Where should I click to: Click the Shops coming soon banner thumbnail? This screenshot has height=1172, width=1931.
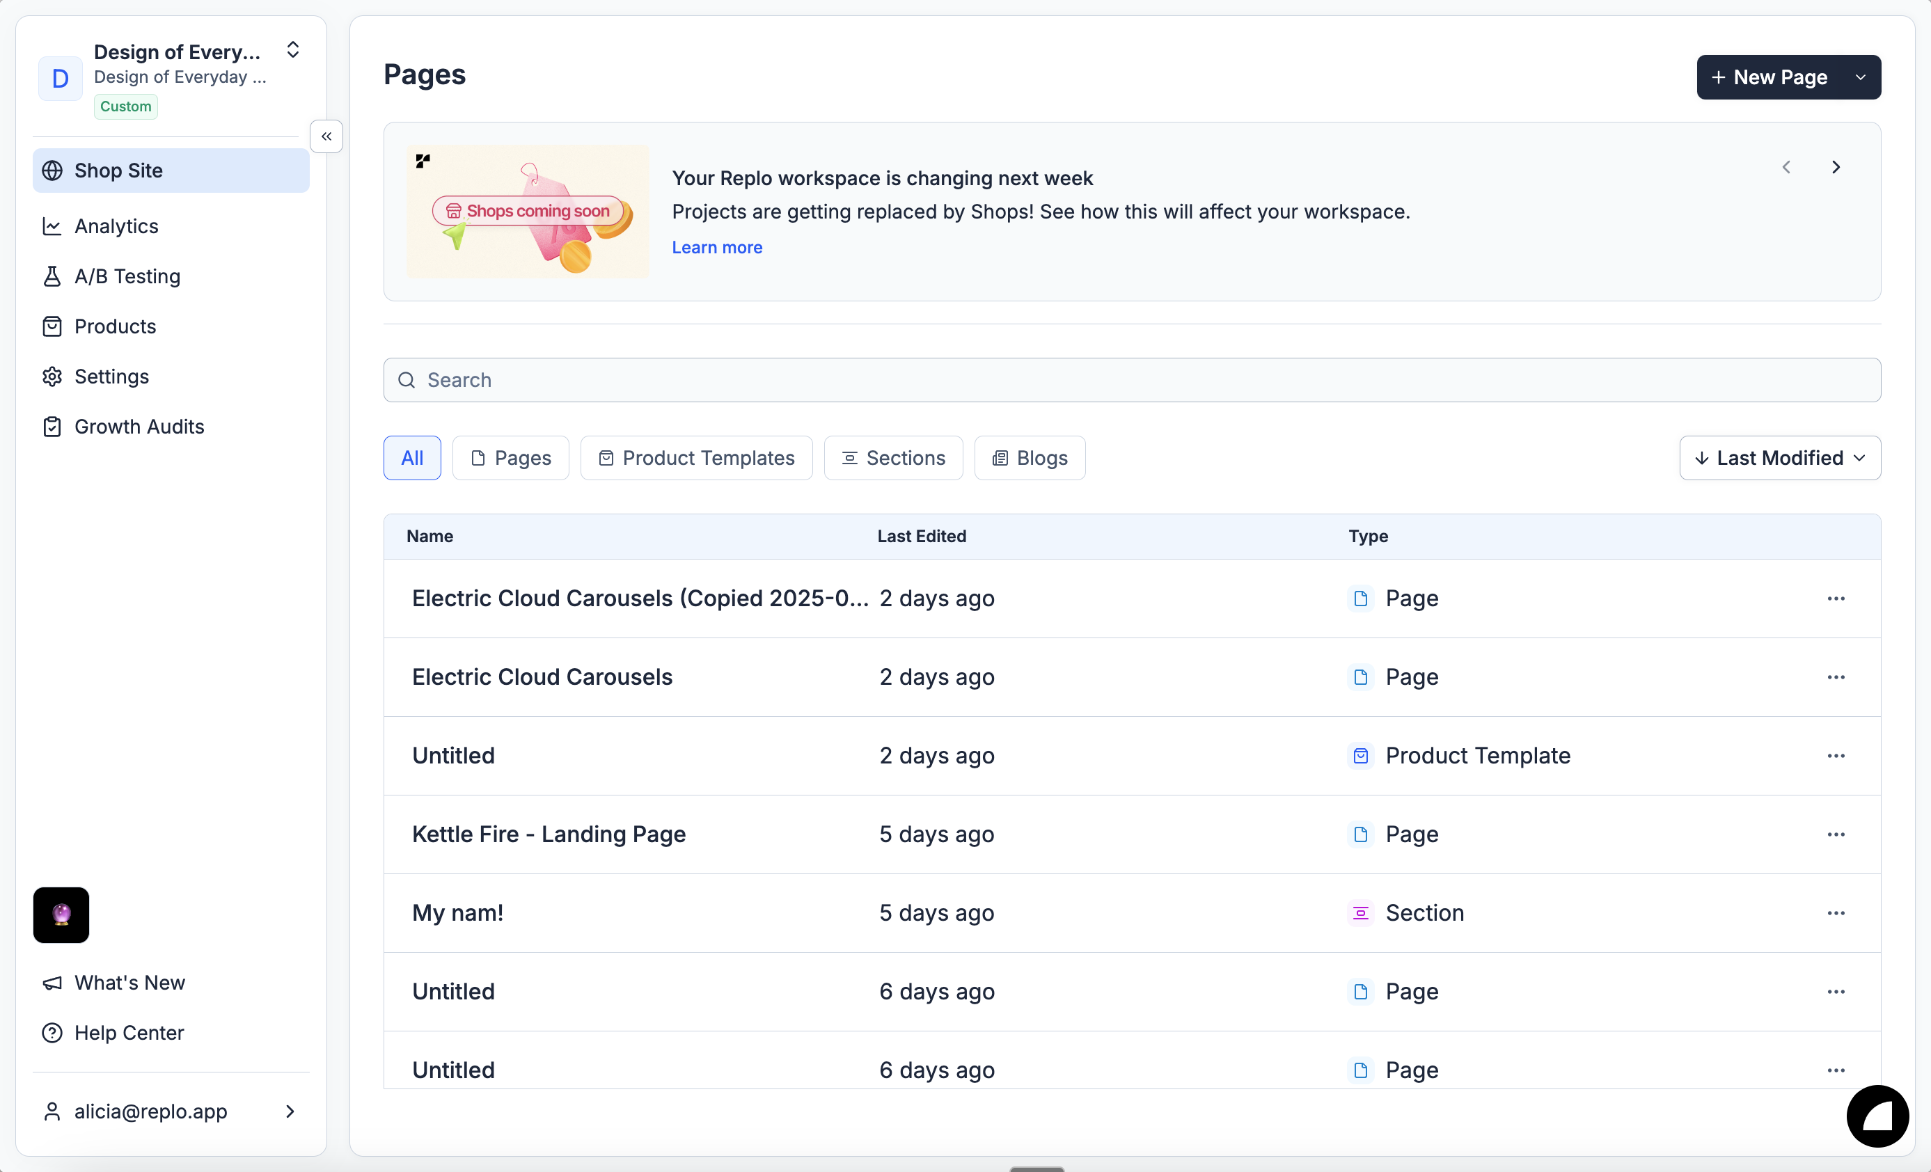[528, 212]
